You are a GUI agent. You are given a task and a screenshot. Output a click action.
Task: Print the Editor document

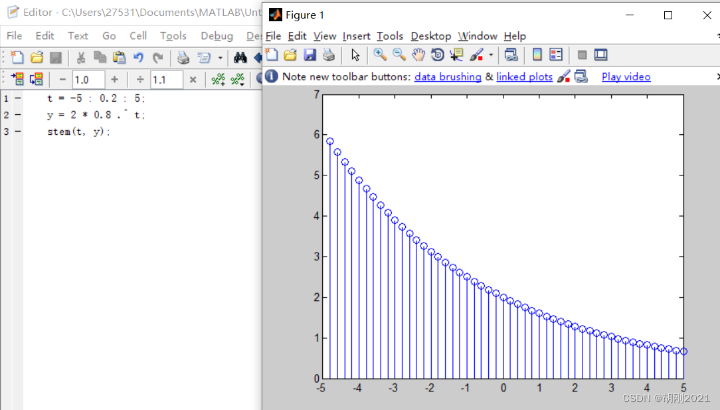183,57
